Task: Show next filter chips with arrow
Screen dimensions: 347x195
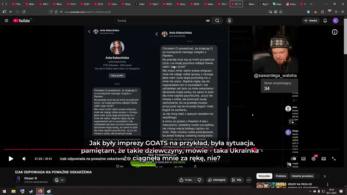Action: [x=325, y=176]
